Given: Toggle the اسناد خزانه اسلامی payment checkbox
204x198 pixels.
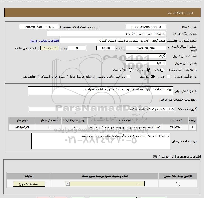Looking at the screenshot, I should point(128,77).
